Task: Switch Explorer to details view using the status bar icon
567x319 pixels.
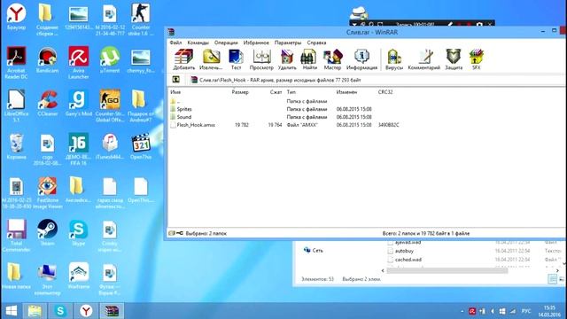Action: tap(552, 279)
